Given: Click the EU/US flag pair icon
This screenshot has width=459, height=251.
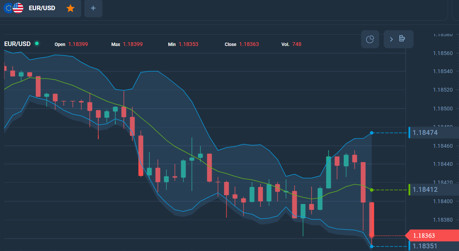Looking at the screenshot, I should [13, 8].
